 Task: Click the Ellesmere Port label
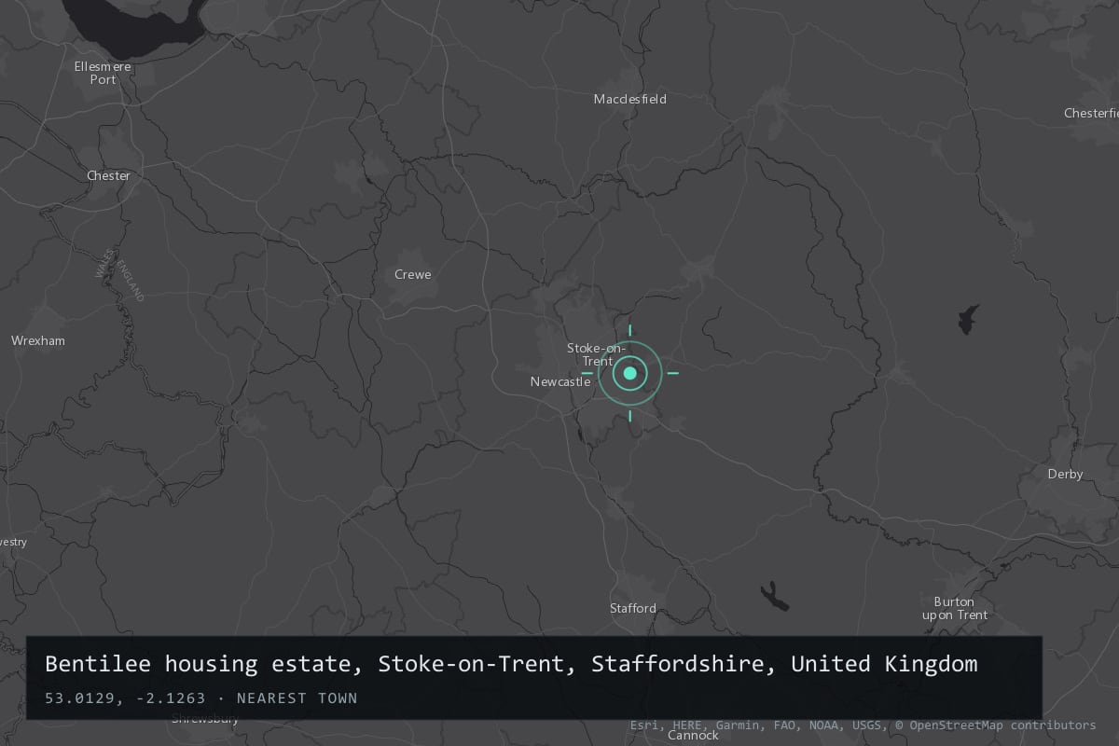pos(103,73)
